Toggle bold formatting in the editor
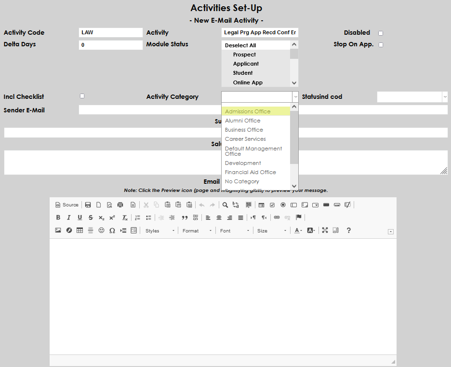 pos(58,217)
